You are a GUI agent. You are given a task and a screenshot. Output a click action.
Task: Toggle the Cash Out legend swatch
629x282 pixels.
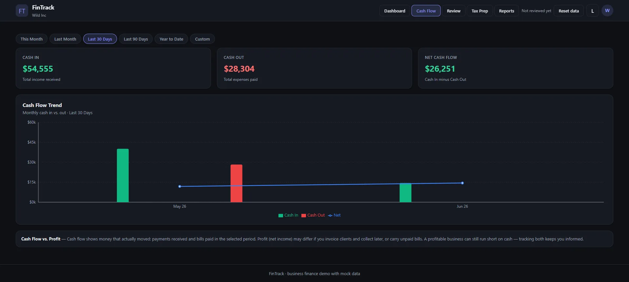[303, 215]
